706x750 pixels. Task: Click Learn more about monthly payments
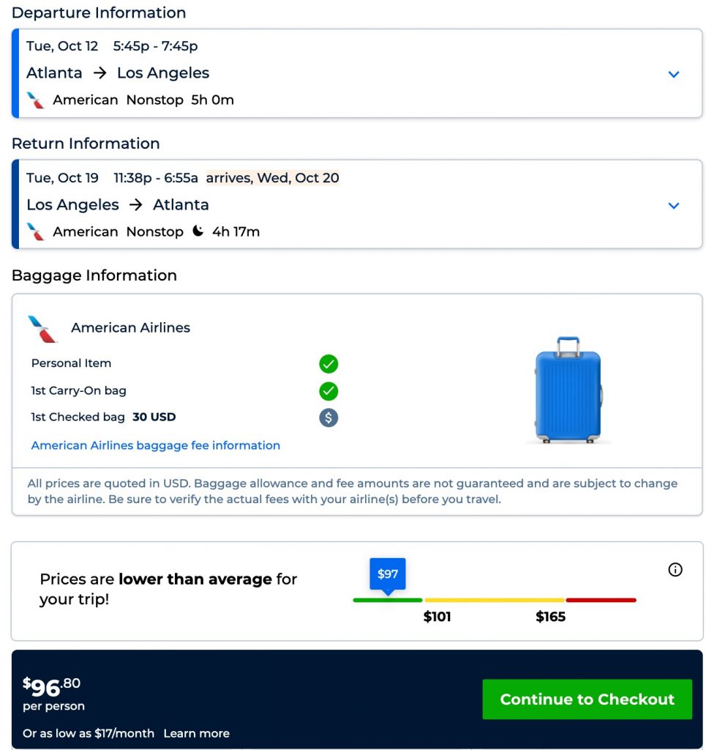(196, 733)
